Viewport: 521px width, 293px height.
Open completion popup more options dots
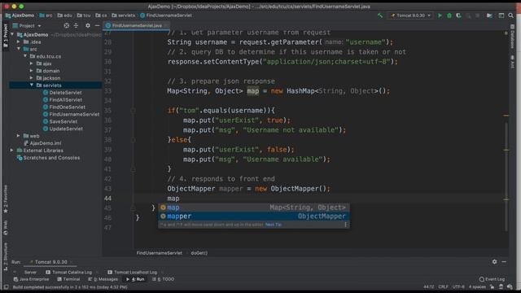pyautogui.click(x=345, y=225)
